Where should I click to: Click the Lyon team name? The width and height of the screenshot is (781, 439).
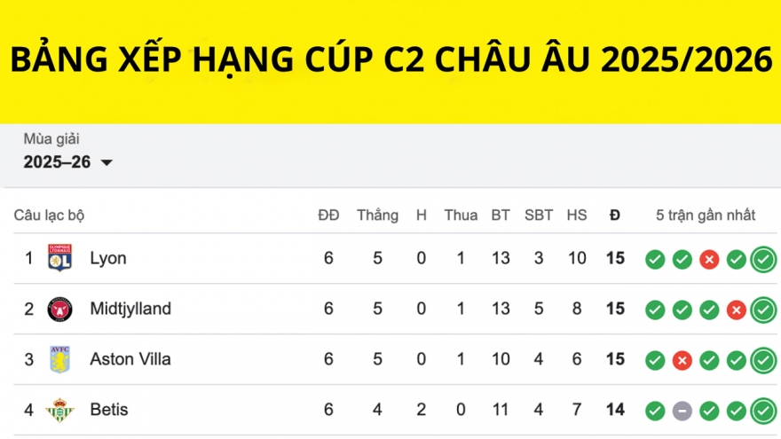coord(108,258)
